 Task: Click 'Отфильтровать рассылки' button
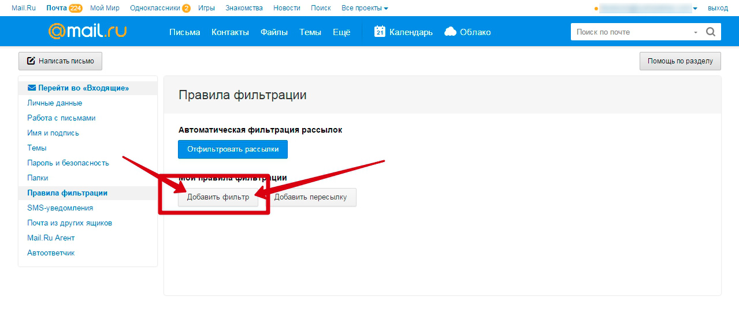coord(233,149)
